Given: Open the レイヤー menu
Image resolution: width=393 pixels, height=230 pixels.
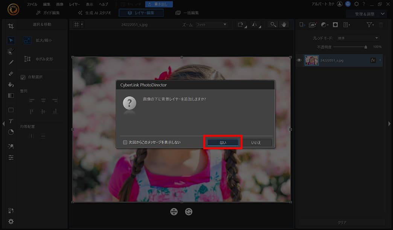Looking at the screenshot, I should click(74, 4).
